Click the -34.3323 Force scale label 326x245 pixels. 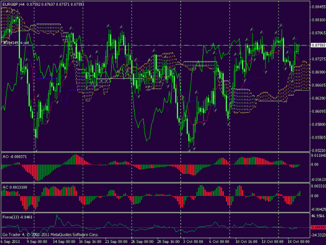pos(319,235)
